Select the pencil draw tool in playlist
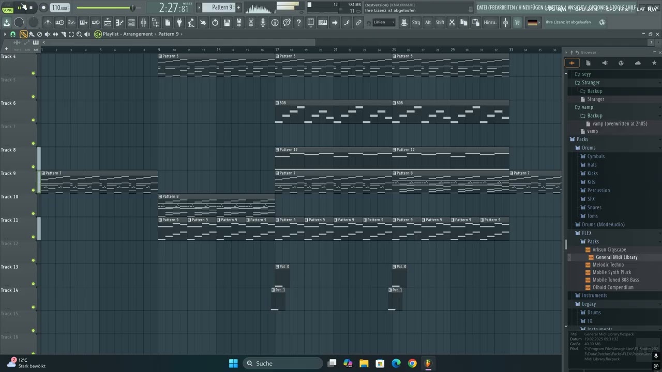The image size is (662, 372). (24, 34)
